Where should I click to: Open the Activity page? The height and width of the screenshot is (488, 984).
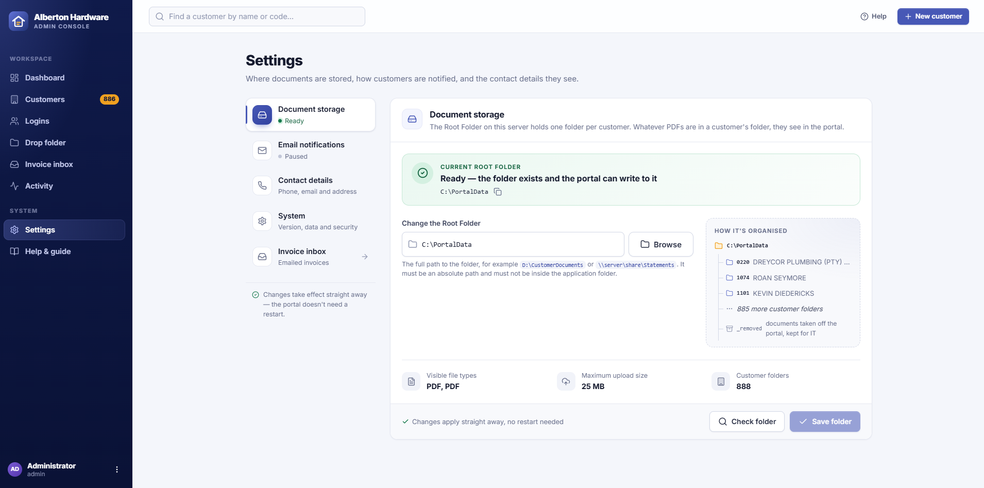pyautogui.click(x=64, y=186)
